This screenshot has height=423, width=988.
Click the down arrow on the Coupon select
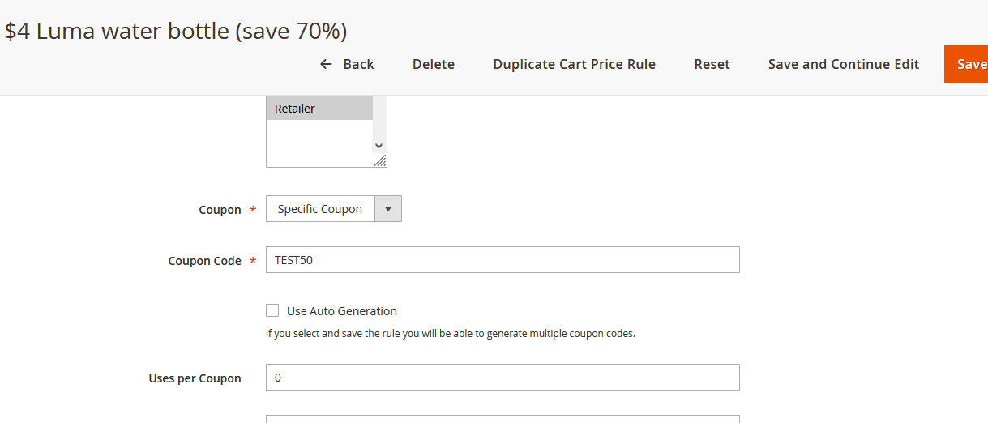387,209
